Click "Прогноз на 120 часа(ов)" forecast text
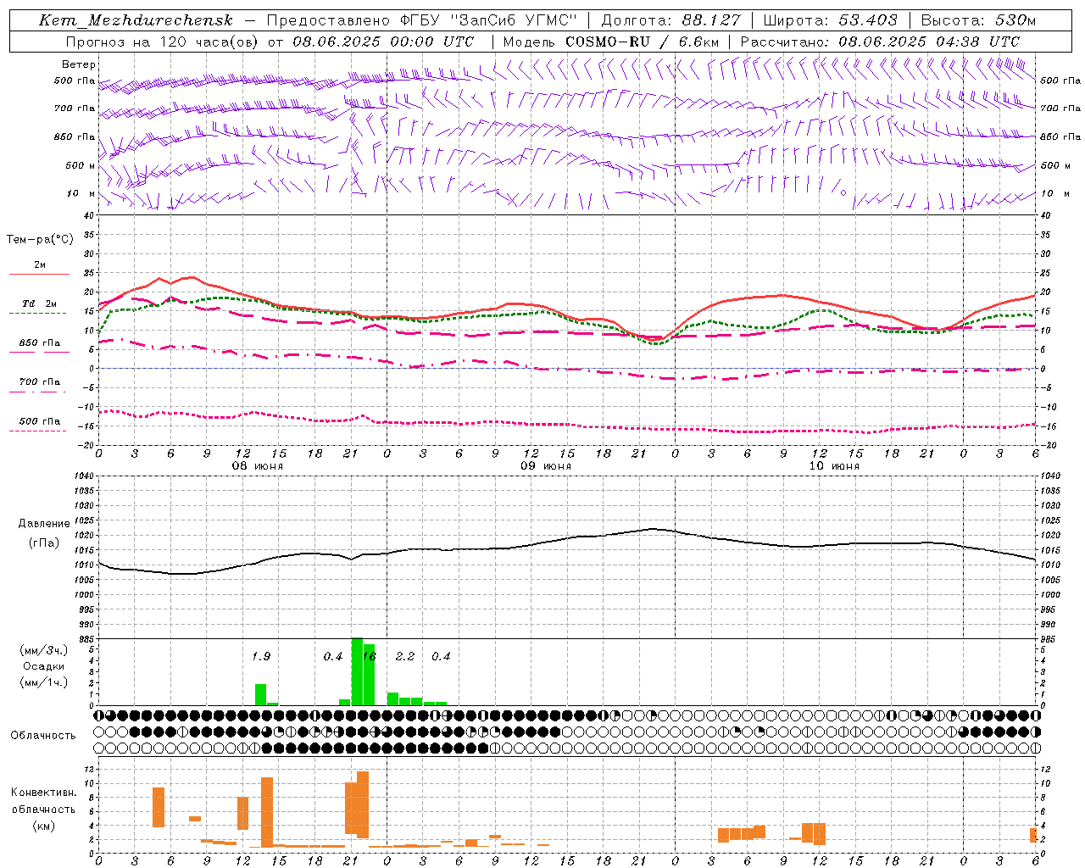 tap(163, 42)
